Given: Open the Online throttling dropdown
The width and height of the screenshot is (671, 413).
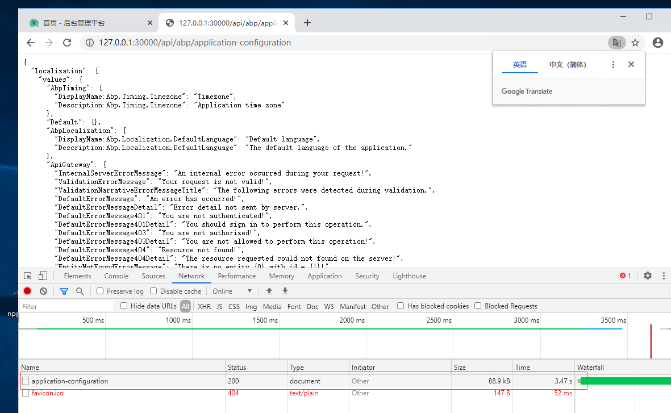Looking at the screenshot, I should pos(231,291).
